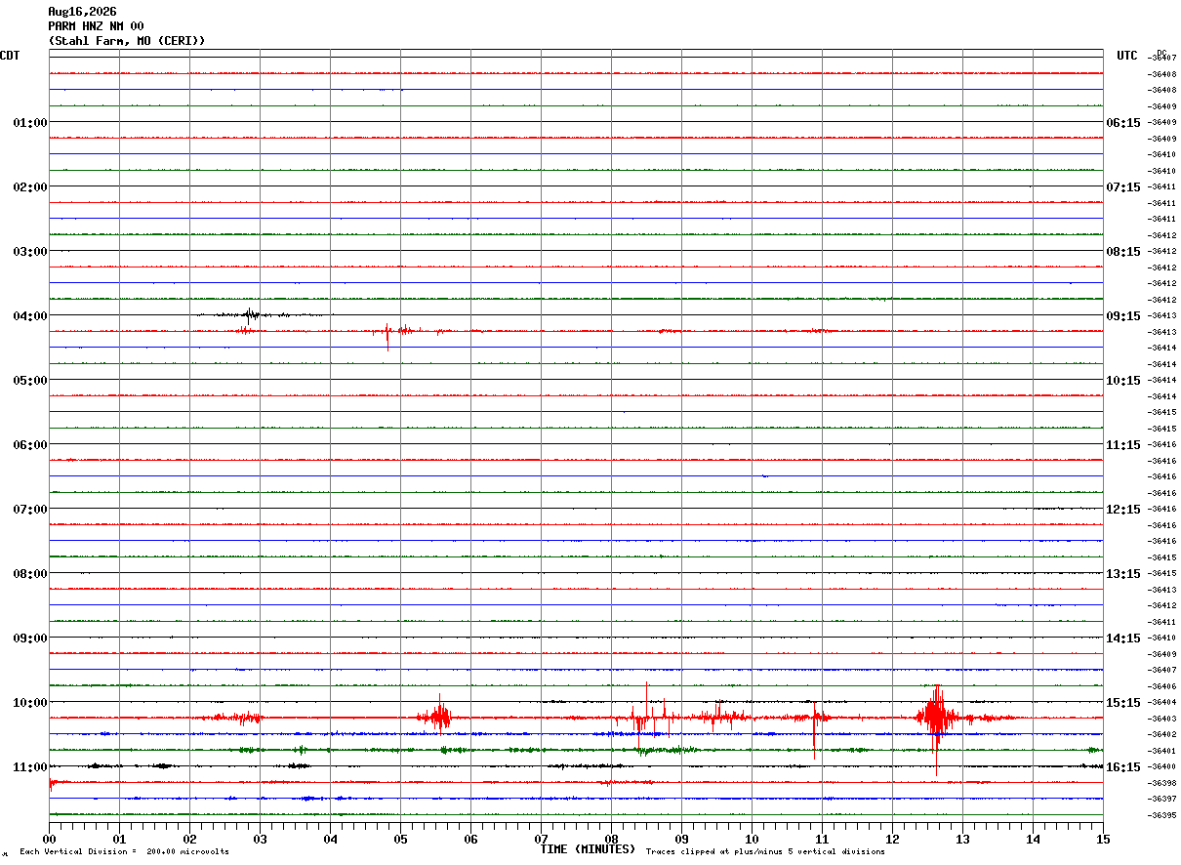The width and height of the screenshot is (1181, 865).
Task: Select the 00 minute axis tick label
Action: coord(50,839)
